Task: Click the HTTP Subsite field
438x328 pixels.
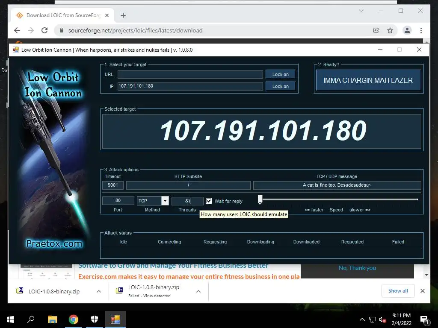Action: [188, 185]
